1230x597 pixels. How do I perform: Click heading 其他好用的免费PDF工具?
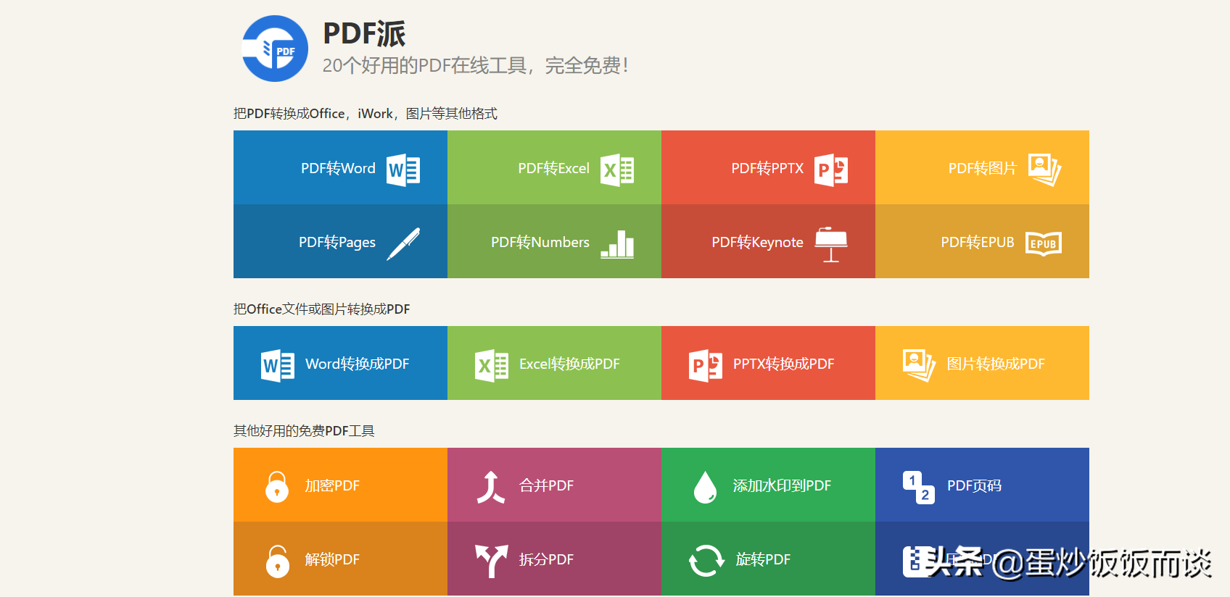[x=304, y=430]
